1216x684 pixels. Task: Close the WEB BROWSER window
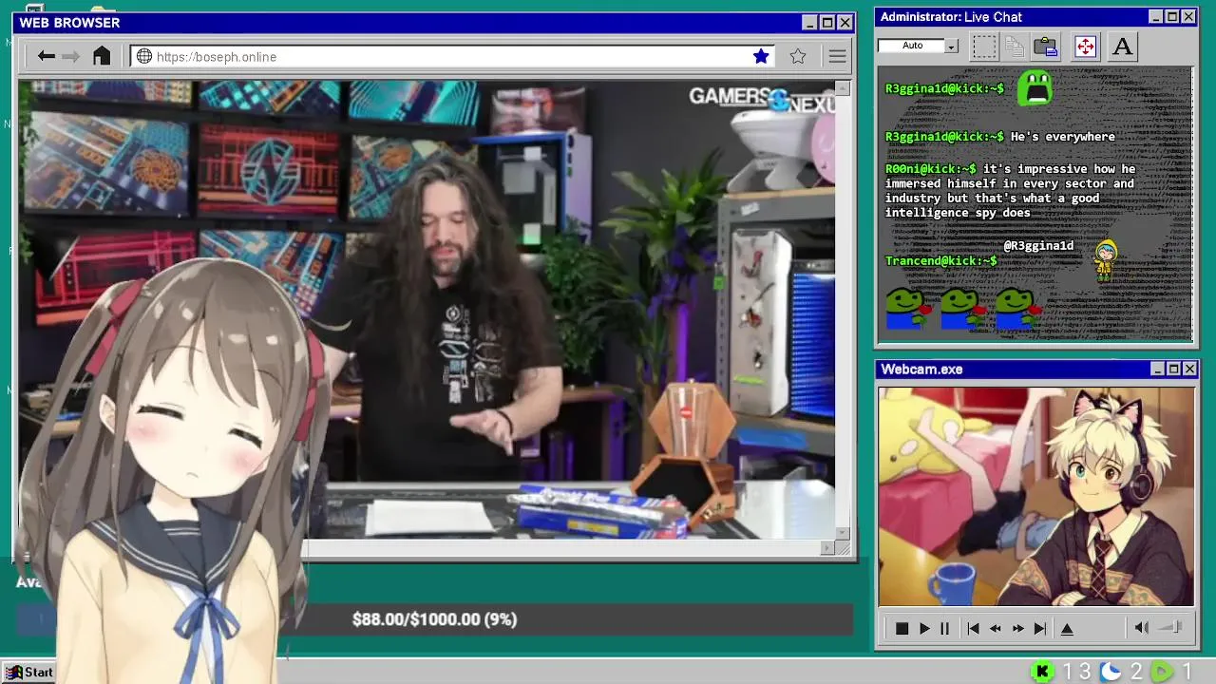845,23
